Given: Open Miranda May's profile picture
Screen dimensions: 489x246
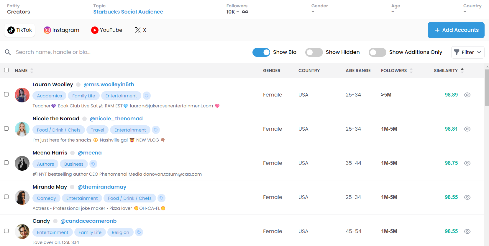Looking at the screenshot, I should (x=22, y=197).
